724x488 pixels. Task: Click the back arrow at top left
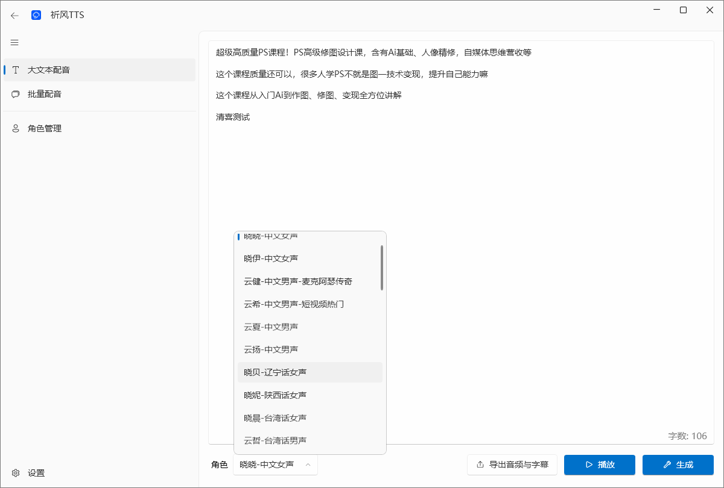coord(14,16)
